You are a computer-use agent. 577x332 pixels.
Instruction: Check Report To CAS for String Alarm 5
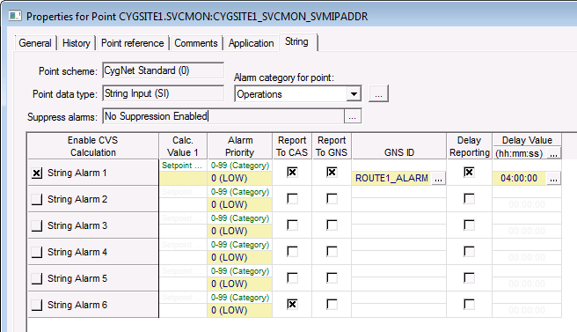(x=292, y=277)
